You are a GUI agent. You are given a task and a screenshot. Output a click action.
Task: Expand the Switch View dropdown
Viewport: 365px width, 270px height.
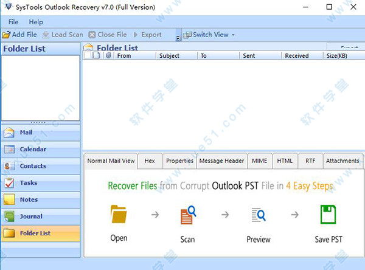209,35
